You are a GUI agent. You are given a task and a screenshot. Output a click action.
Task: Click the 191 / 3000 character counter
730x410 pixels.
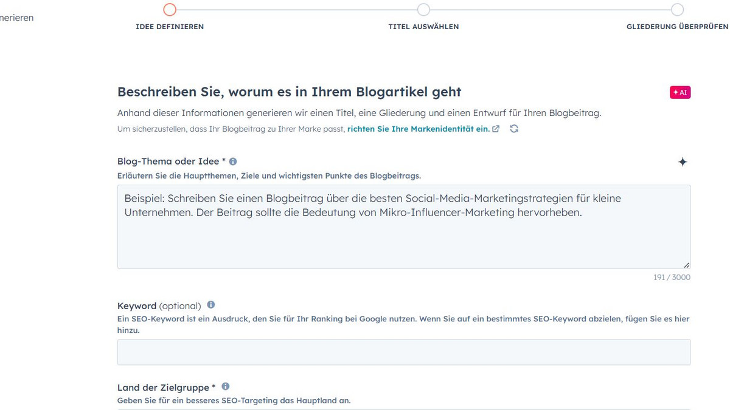(x=672, y=278)
